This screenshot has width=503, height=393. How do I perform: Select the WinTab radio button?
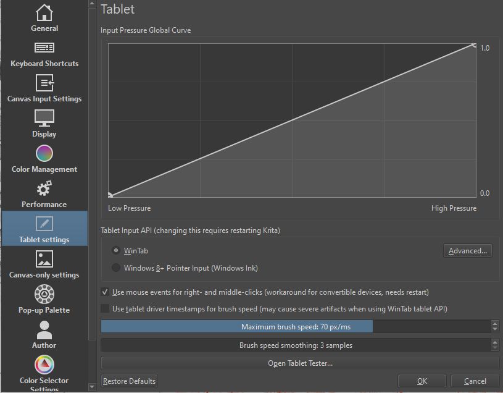(x=116, y=251)
